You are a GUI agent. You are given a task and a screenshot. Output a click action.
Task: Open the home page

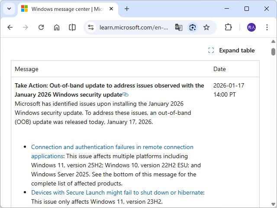57,27
